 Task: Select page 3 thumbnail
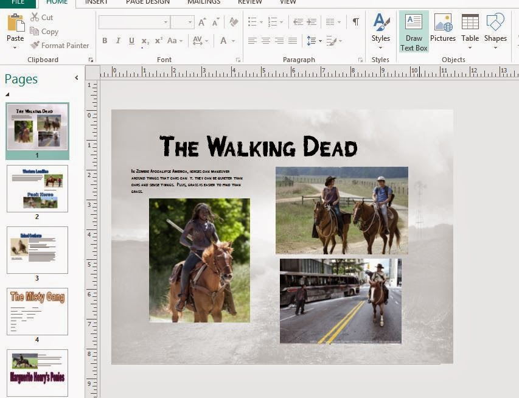click(37, 250)
